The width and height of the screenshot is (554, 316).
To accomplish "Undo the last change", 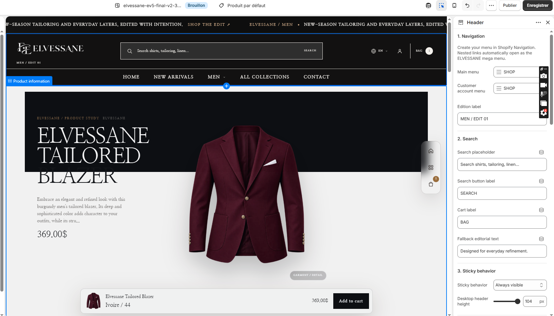I will tap(467, 5).
